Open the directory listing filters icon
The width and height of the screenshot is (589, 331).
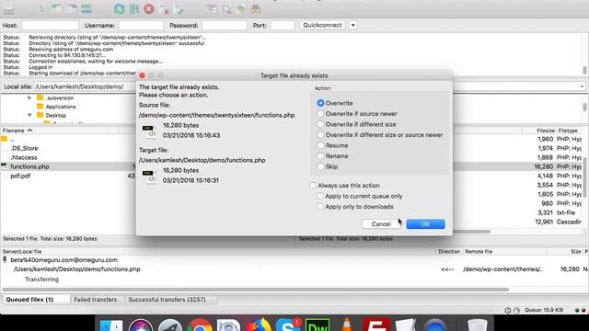click(x=212, y=9)
